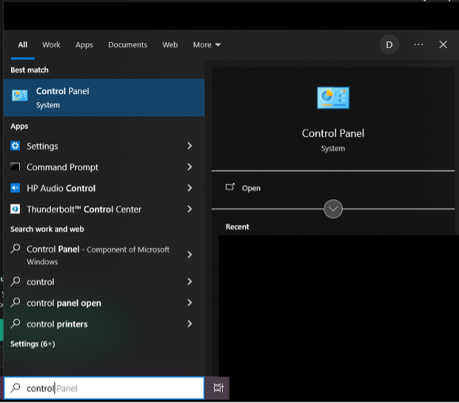459x403 pixels.
Task: Switch to the Documents search tab
Action: (x=128, y=45)
